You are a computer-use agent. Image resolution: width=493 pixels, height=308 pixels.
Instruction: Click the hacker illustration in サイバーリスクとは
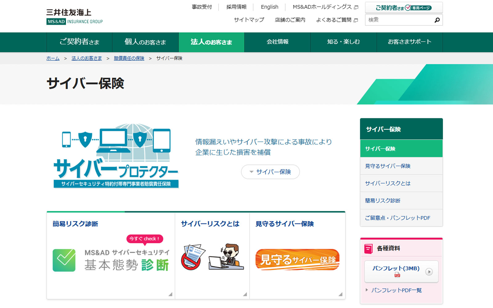[x=226, y=257]
